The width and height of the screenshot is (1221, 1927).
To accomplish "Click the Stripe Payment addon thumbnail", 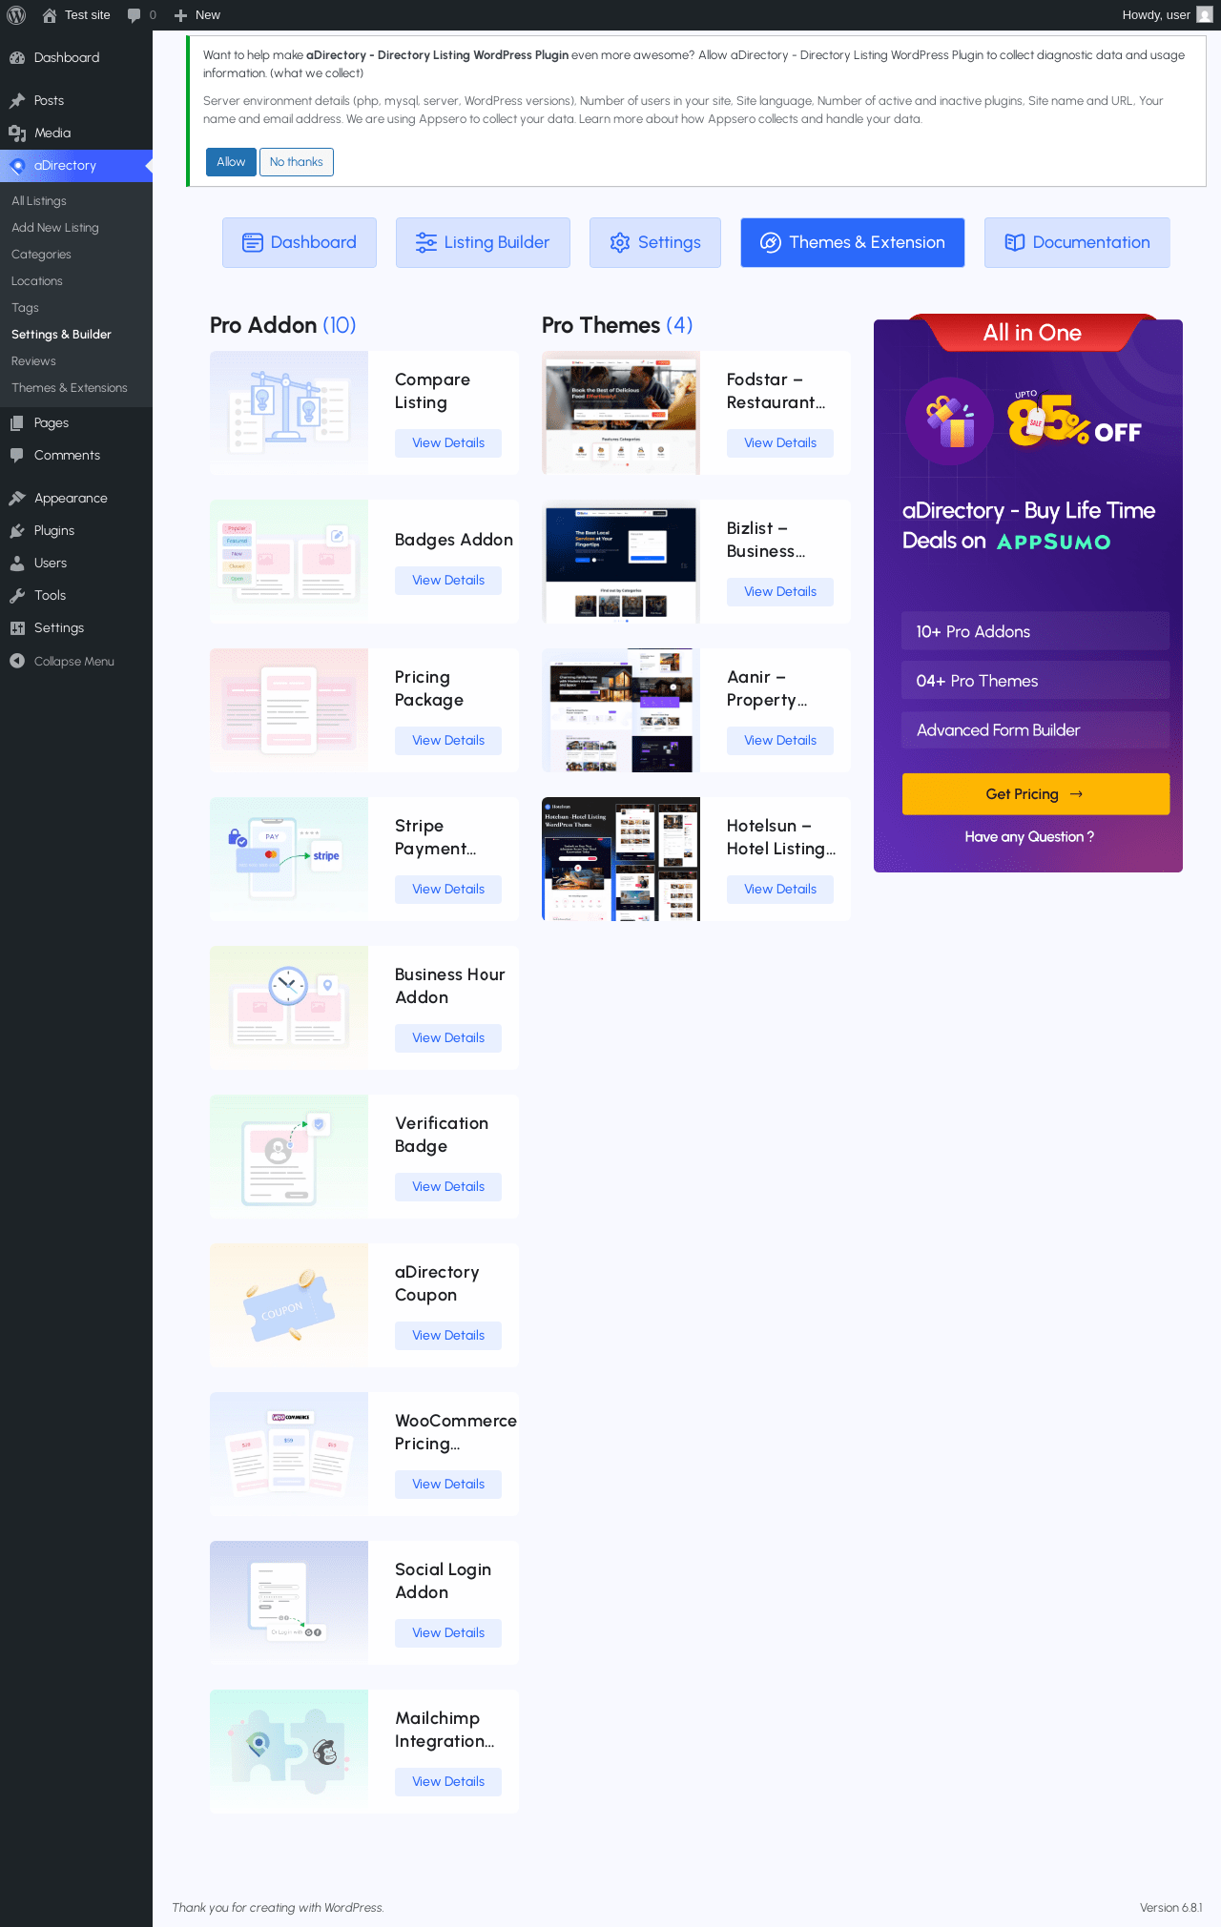I will (289, 859).
